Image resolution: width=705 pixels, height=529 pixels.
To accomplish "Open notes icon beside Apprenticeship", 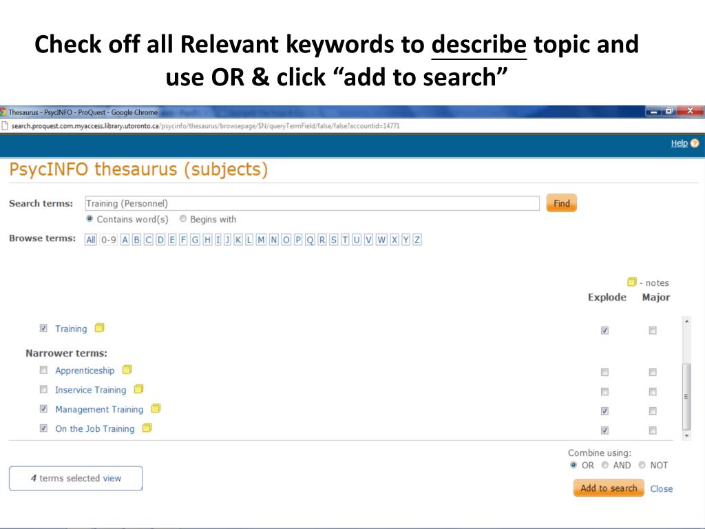I will pos(127,370).
